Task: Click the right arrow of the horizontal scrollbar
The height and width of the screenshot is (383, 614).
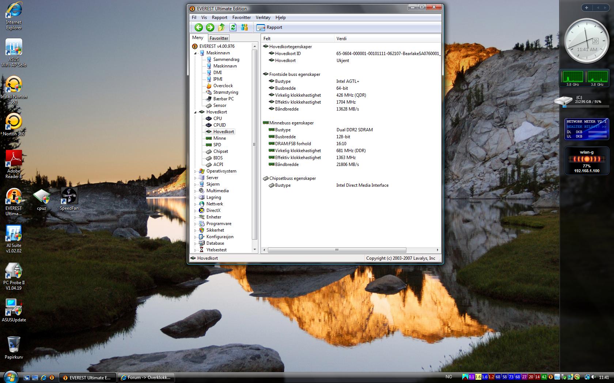Action: point(437,250)
